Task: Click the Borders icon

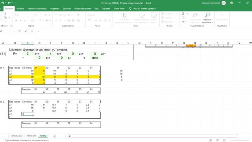Action: pos(32,21)
